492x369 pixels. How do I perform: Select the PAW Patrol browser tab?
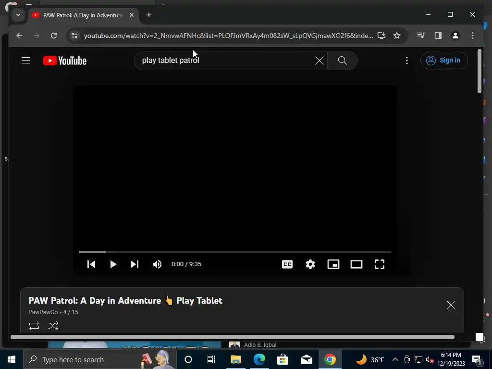[x=83, y=15]
